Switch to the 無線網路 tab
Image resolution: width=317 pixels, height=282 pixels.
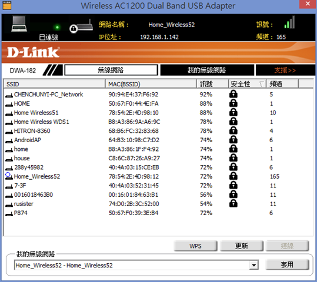[x=111, y=70]
